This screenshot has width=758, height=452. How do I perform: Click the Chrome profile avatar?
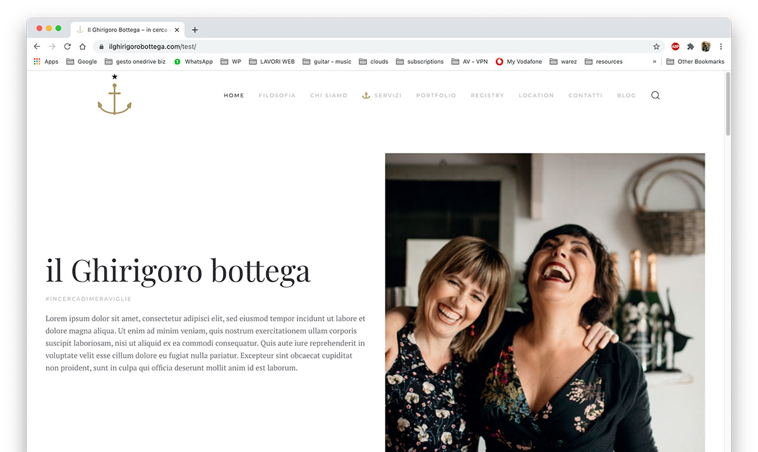point(706,47)
